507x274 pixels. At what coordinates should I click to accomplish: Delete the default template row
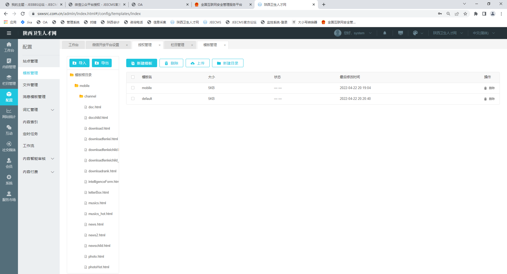coord(490,99)
